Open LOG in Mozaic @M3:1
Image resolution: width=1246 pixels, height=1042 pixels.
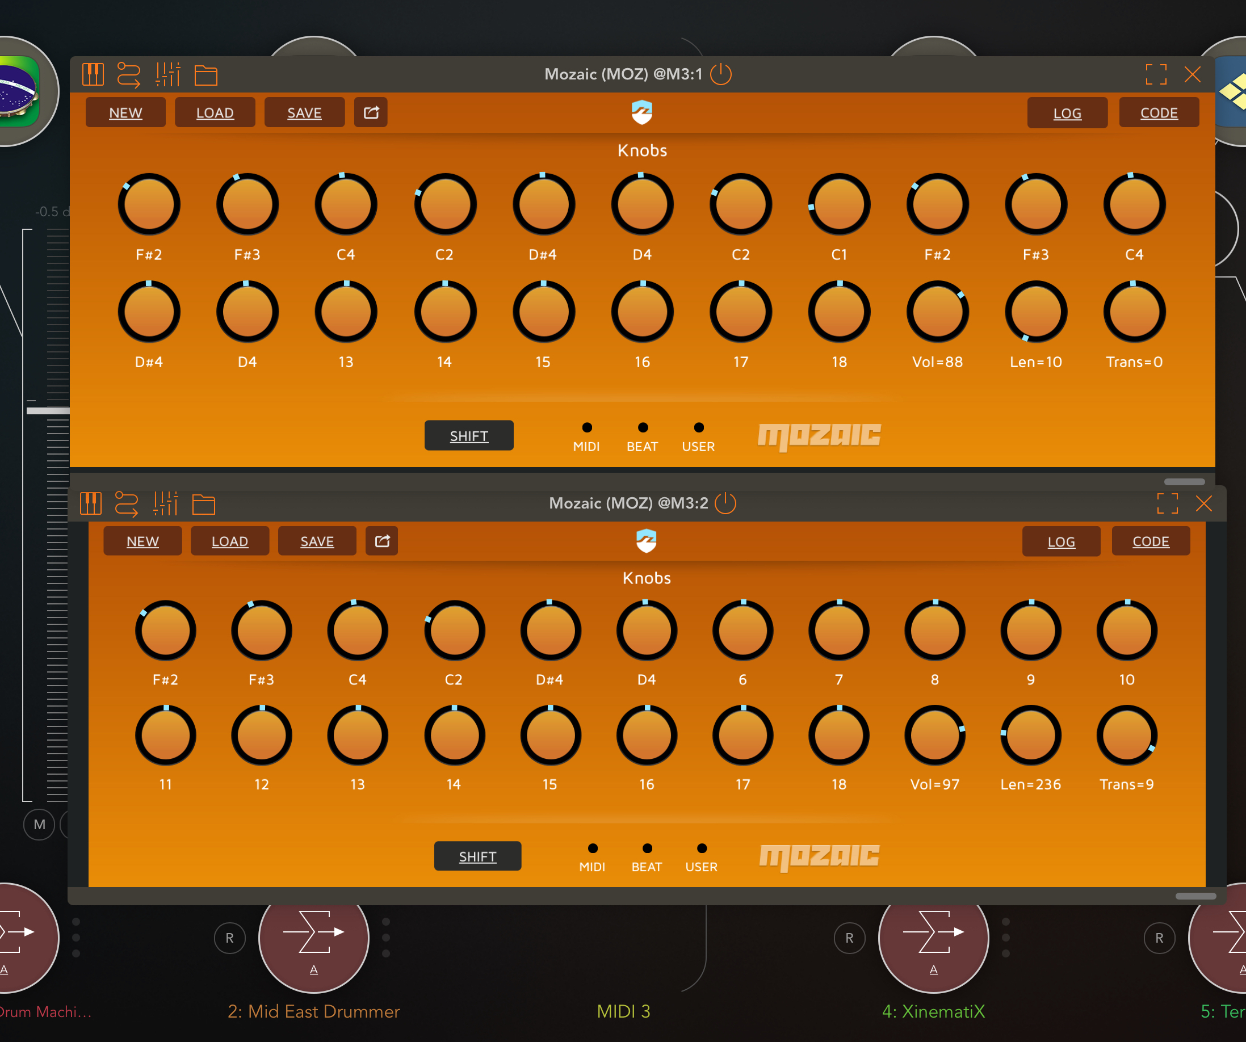click(1067, 113)
